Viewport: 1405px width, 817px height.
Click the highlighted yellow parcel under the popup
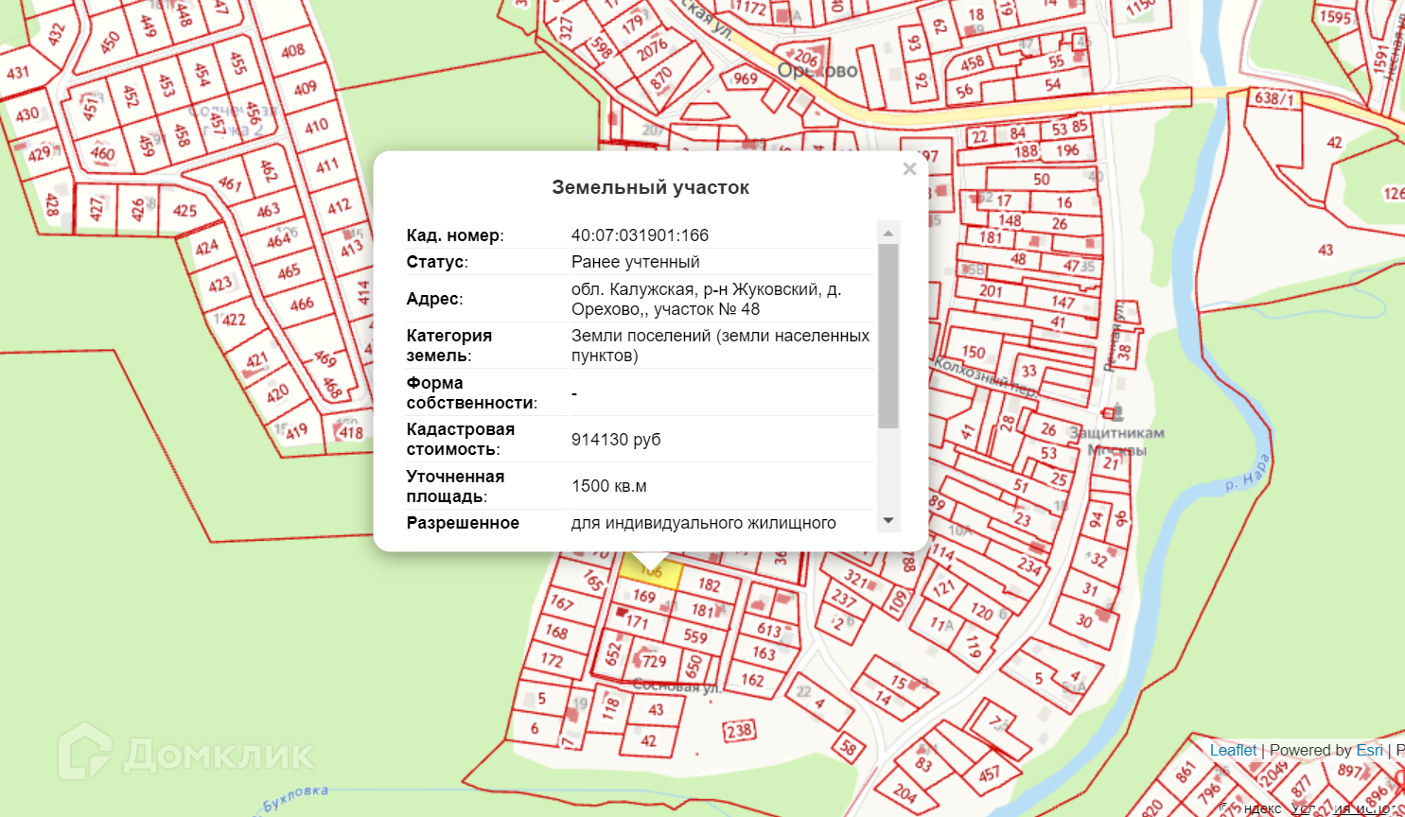coord(651,572)
